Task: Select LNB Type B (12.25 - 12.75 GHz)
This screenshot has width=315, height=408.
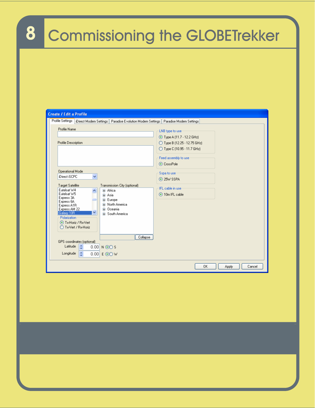Action: (x=161, y=143)
